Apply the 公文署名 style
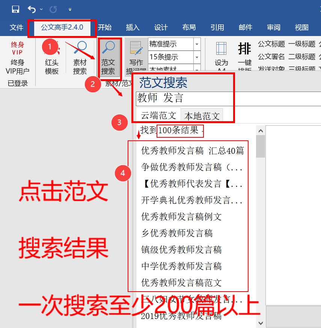The image size is (321, 328). (271, 56)
